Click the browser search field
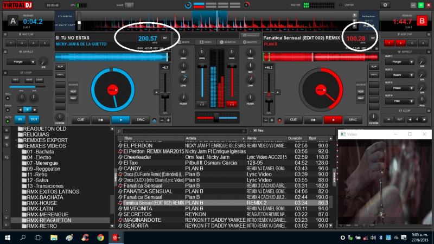Screen dimensions: 434x244 coord(184,131)
